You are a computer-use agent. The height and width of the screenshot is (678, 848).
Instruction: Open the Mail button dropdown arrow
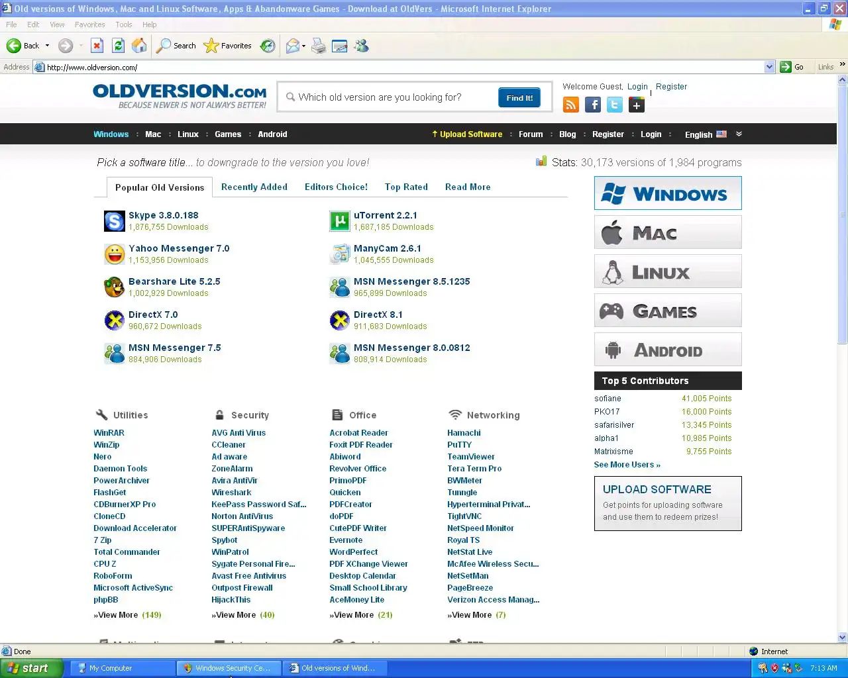(303, 46)
